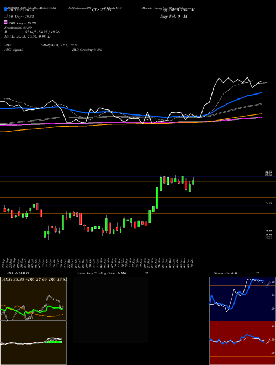Click the 'CL: 21.08' closing price label
Image resolution: width=276 pixels, height=365 pixels.
102,10
